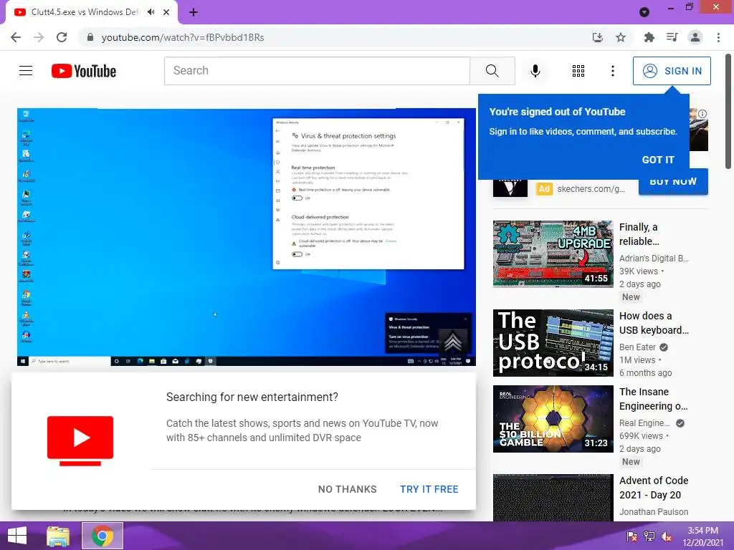Click the YouTube TV red logo
This screenshot has height=550, width=734.
pyautogui.click(x=80, y=440)
